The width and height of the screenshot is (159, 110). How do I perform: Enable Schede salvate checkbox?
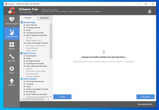click(x=24, y=51)
